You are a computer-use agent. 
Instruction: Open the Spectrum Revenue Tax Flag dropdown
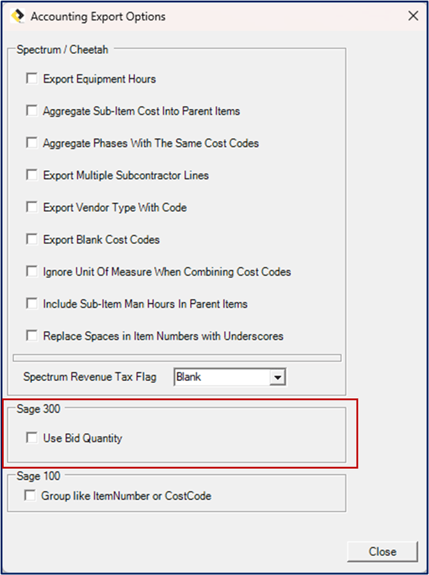coord(280,377)
